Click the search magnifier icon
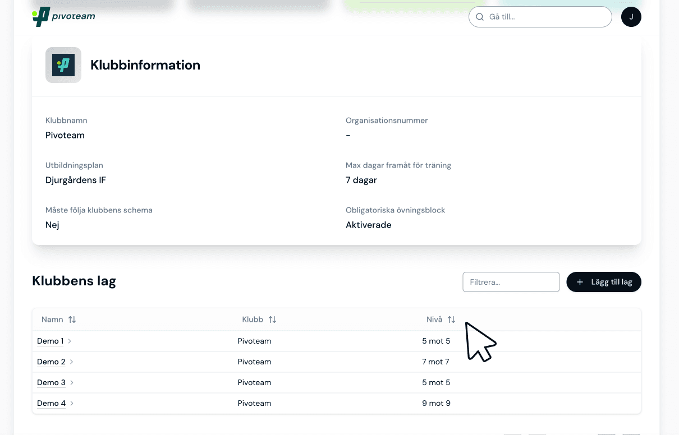Screen dimensions: 679x435 [x=480, y=17]
